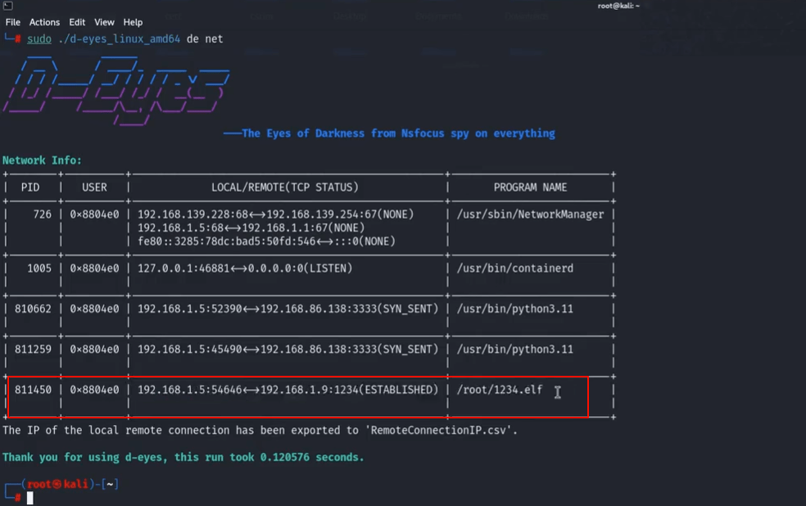Screen dimensions: 806x506
Task: Click PID 811450 in the table
Action: [x=33, y=390]
